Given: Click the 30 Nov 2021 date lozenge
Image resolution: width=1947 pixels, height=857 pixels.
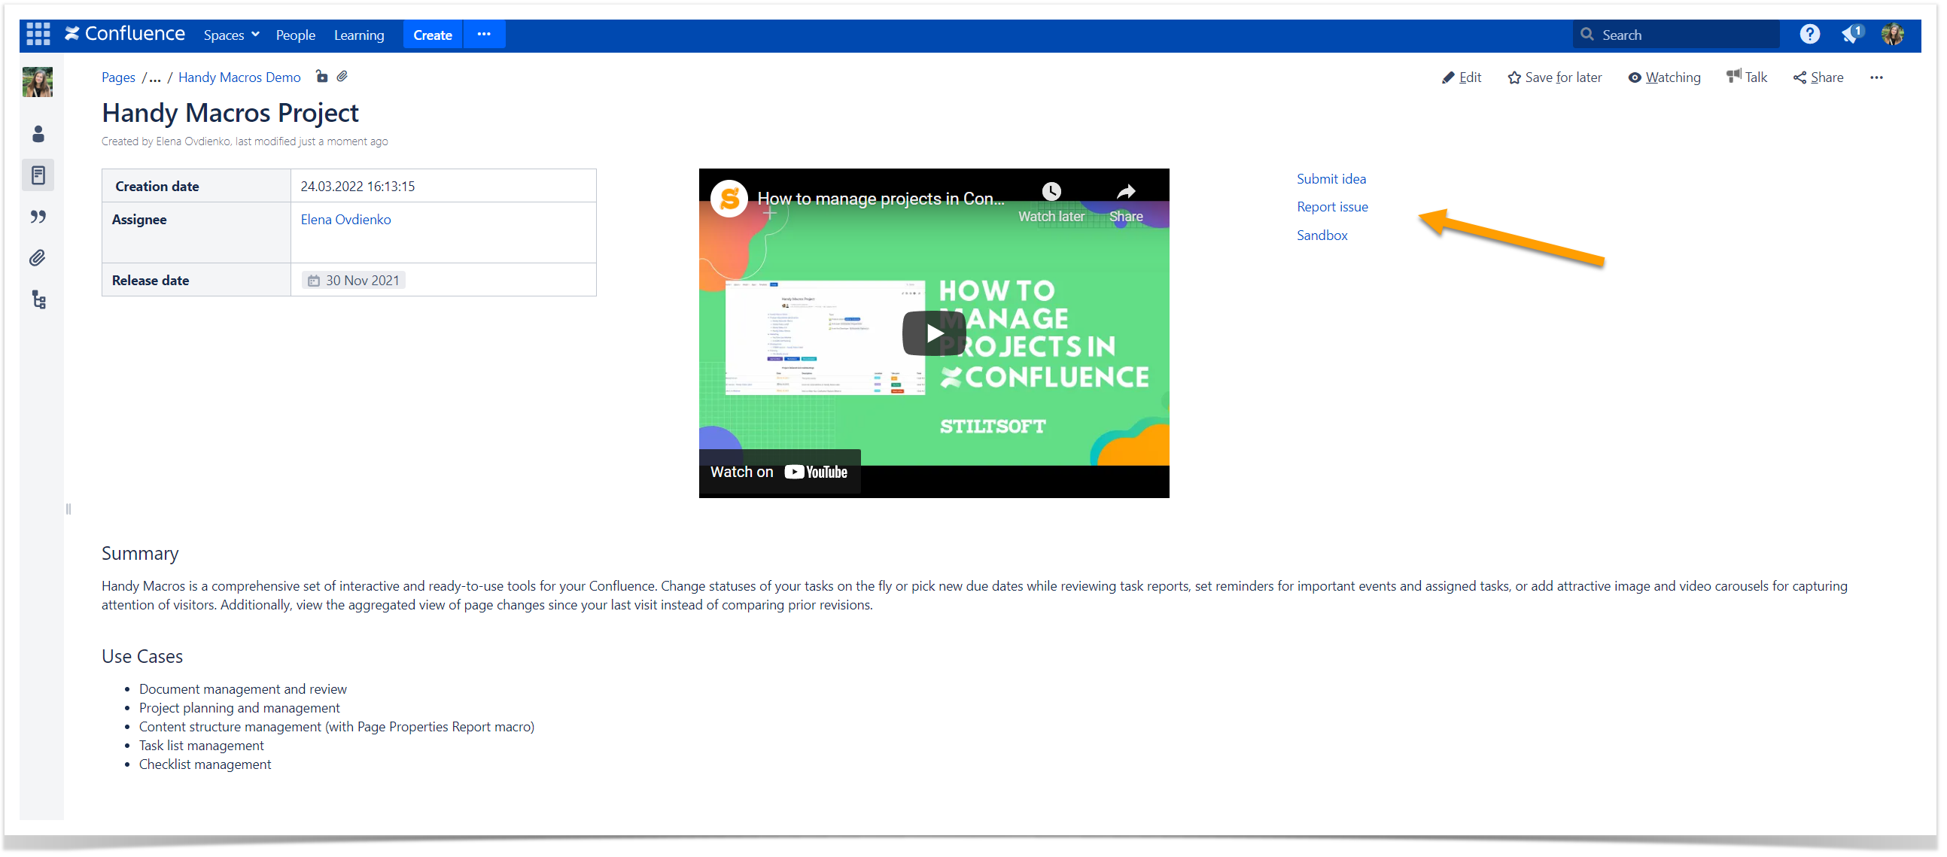Looking at the screenshot, I should (354, 281).
